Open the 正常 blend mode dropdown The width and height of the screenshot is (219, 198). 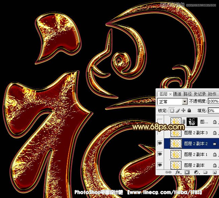pyautogui.click(x=172, y=102)
